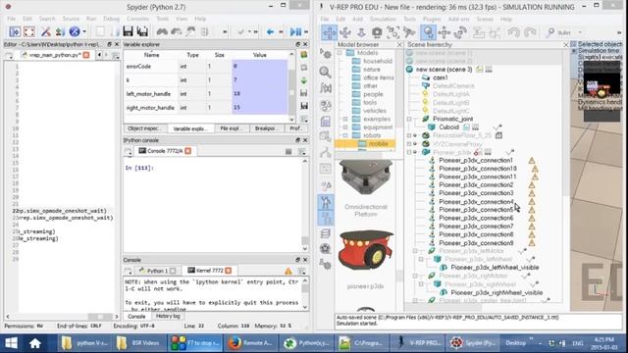628x353 pixels.
Task: Open V-REP Simulation menu
Action: 383,20
